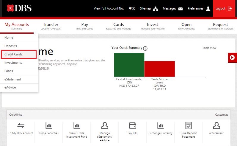Click the green Cash & Investments bar
This screenshot has height=146, width=237.
click(x=129, y=65)
